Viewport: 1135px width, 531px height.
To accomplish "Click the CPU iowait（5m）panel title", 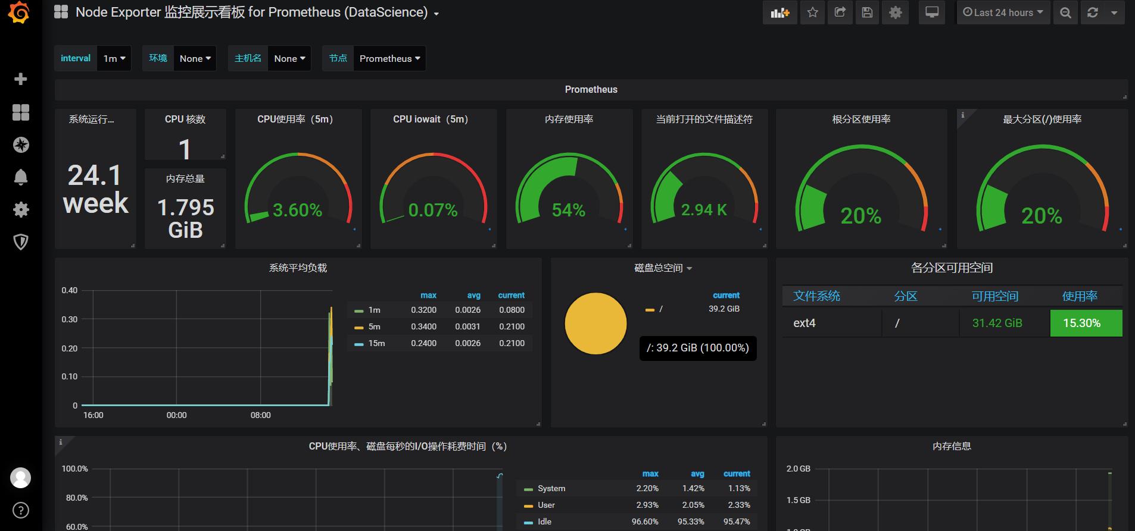I will (431, 119).
